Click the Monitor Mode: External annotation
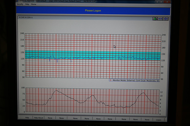Screen dimensions: 190x126 pyautogui.click(x=135, y=80)
